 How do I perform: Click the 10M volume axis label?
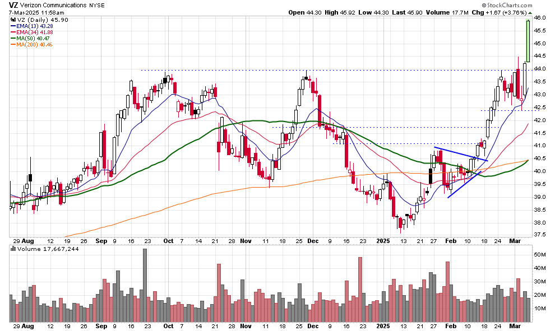[540, 309]
